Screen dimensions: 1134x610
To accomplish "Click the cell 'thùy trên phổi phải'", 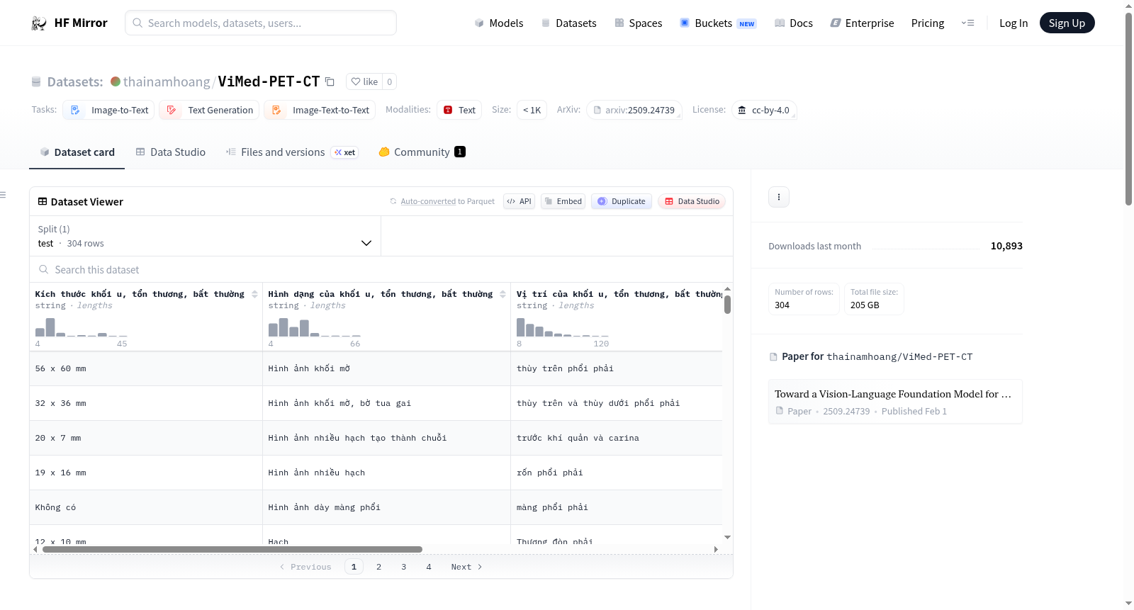I will [x=617, y=368].
